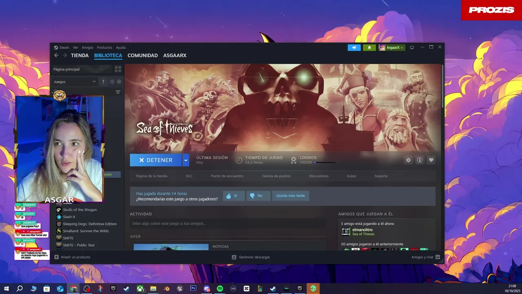Open Amigos y chat
Viewport: 522px width, 294px height.
(425, 257)
